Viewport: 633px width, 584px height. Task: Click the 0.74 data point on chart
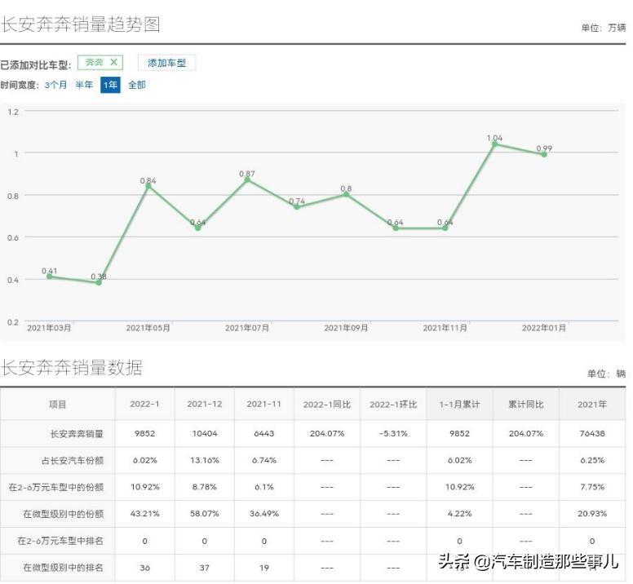pyautogui.click(x=297, y=207)
